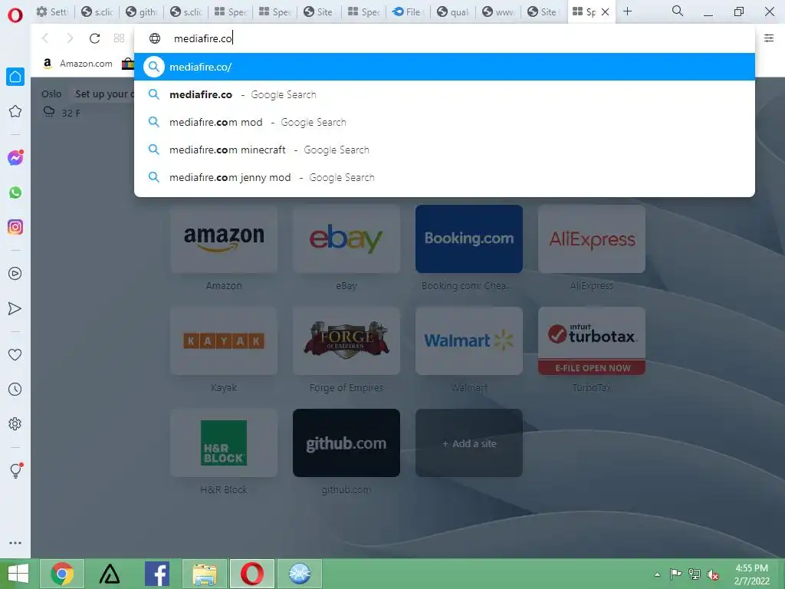Screen dimensions: 785x589
Task: Open Chrome from the taskbar
Action: pyautogui.click(x=62, y=574)
